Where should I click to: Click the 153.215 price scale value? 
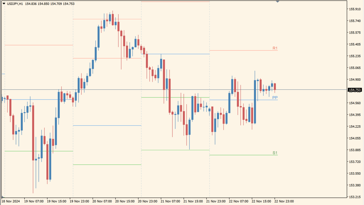click(355, 197)
